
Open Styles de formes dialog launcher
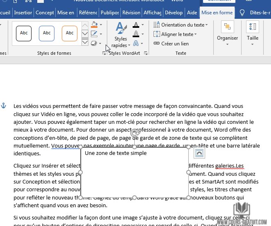104,54
